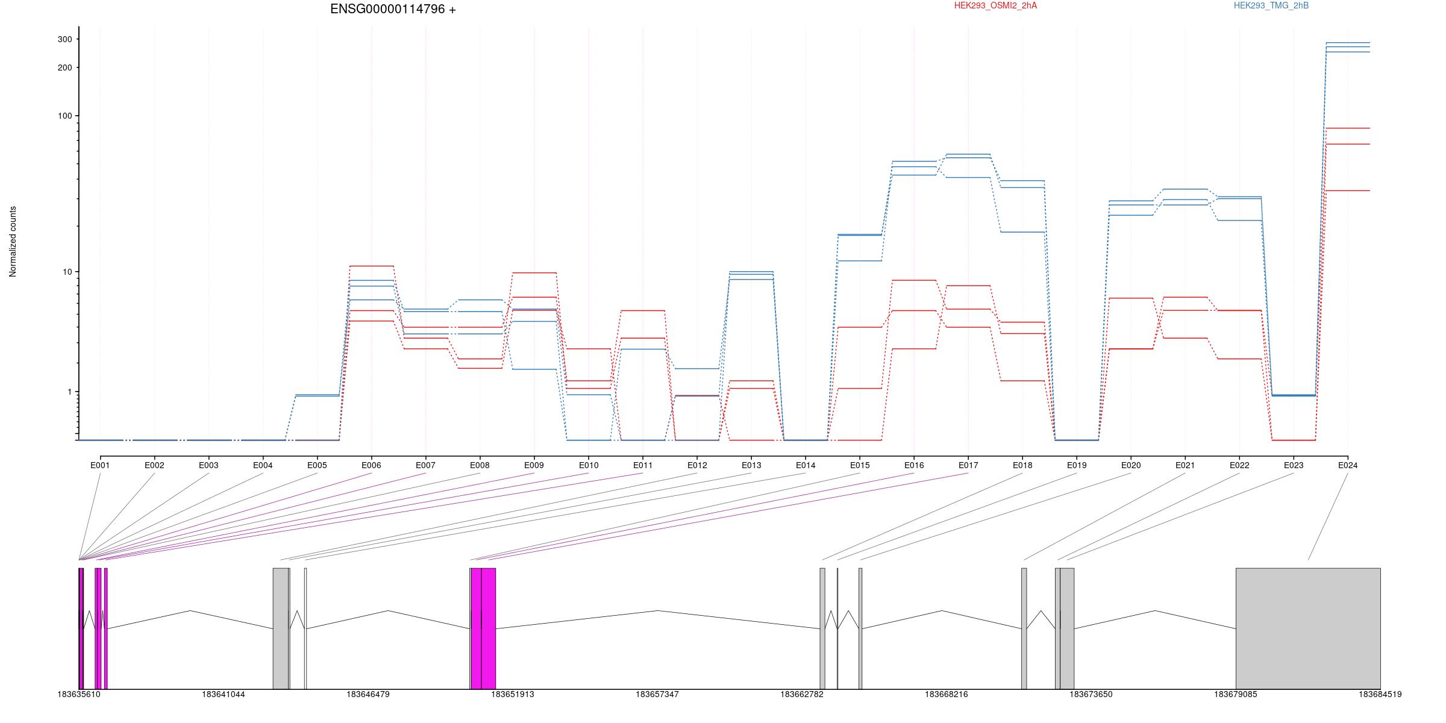The height and width of the screenshot is (723, 1446).
Task: Click exon label E006
Action: click(x=371, y=465)
